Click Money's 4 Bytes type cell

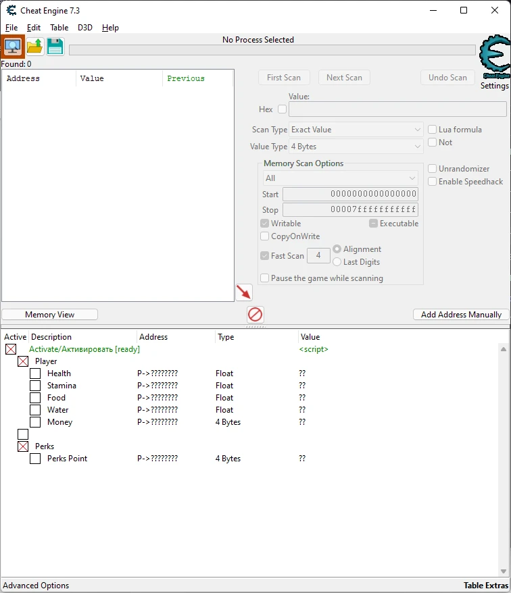(228, 421)
